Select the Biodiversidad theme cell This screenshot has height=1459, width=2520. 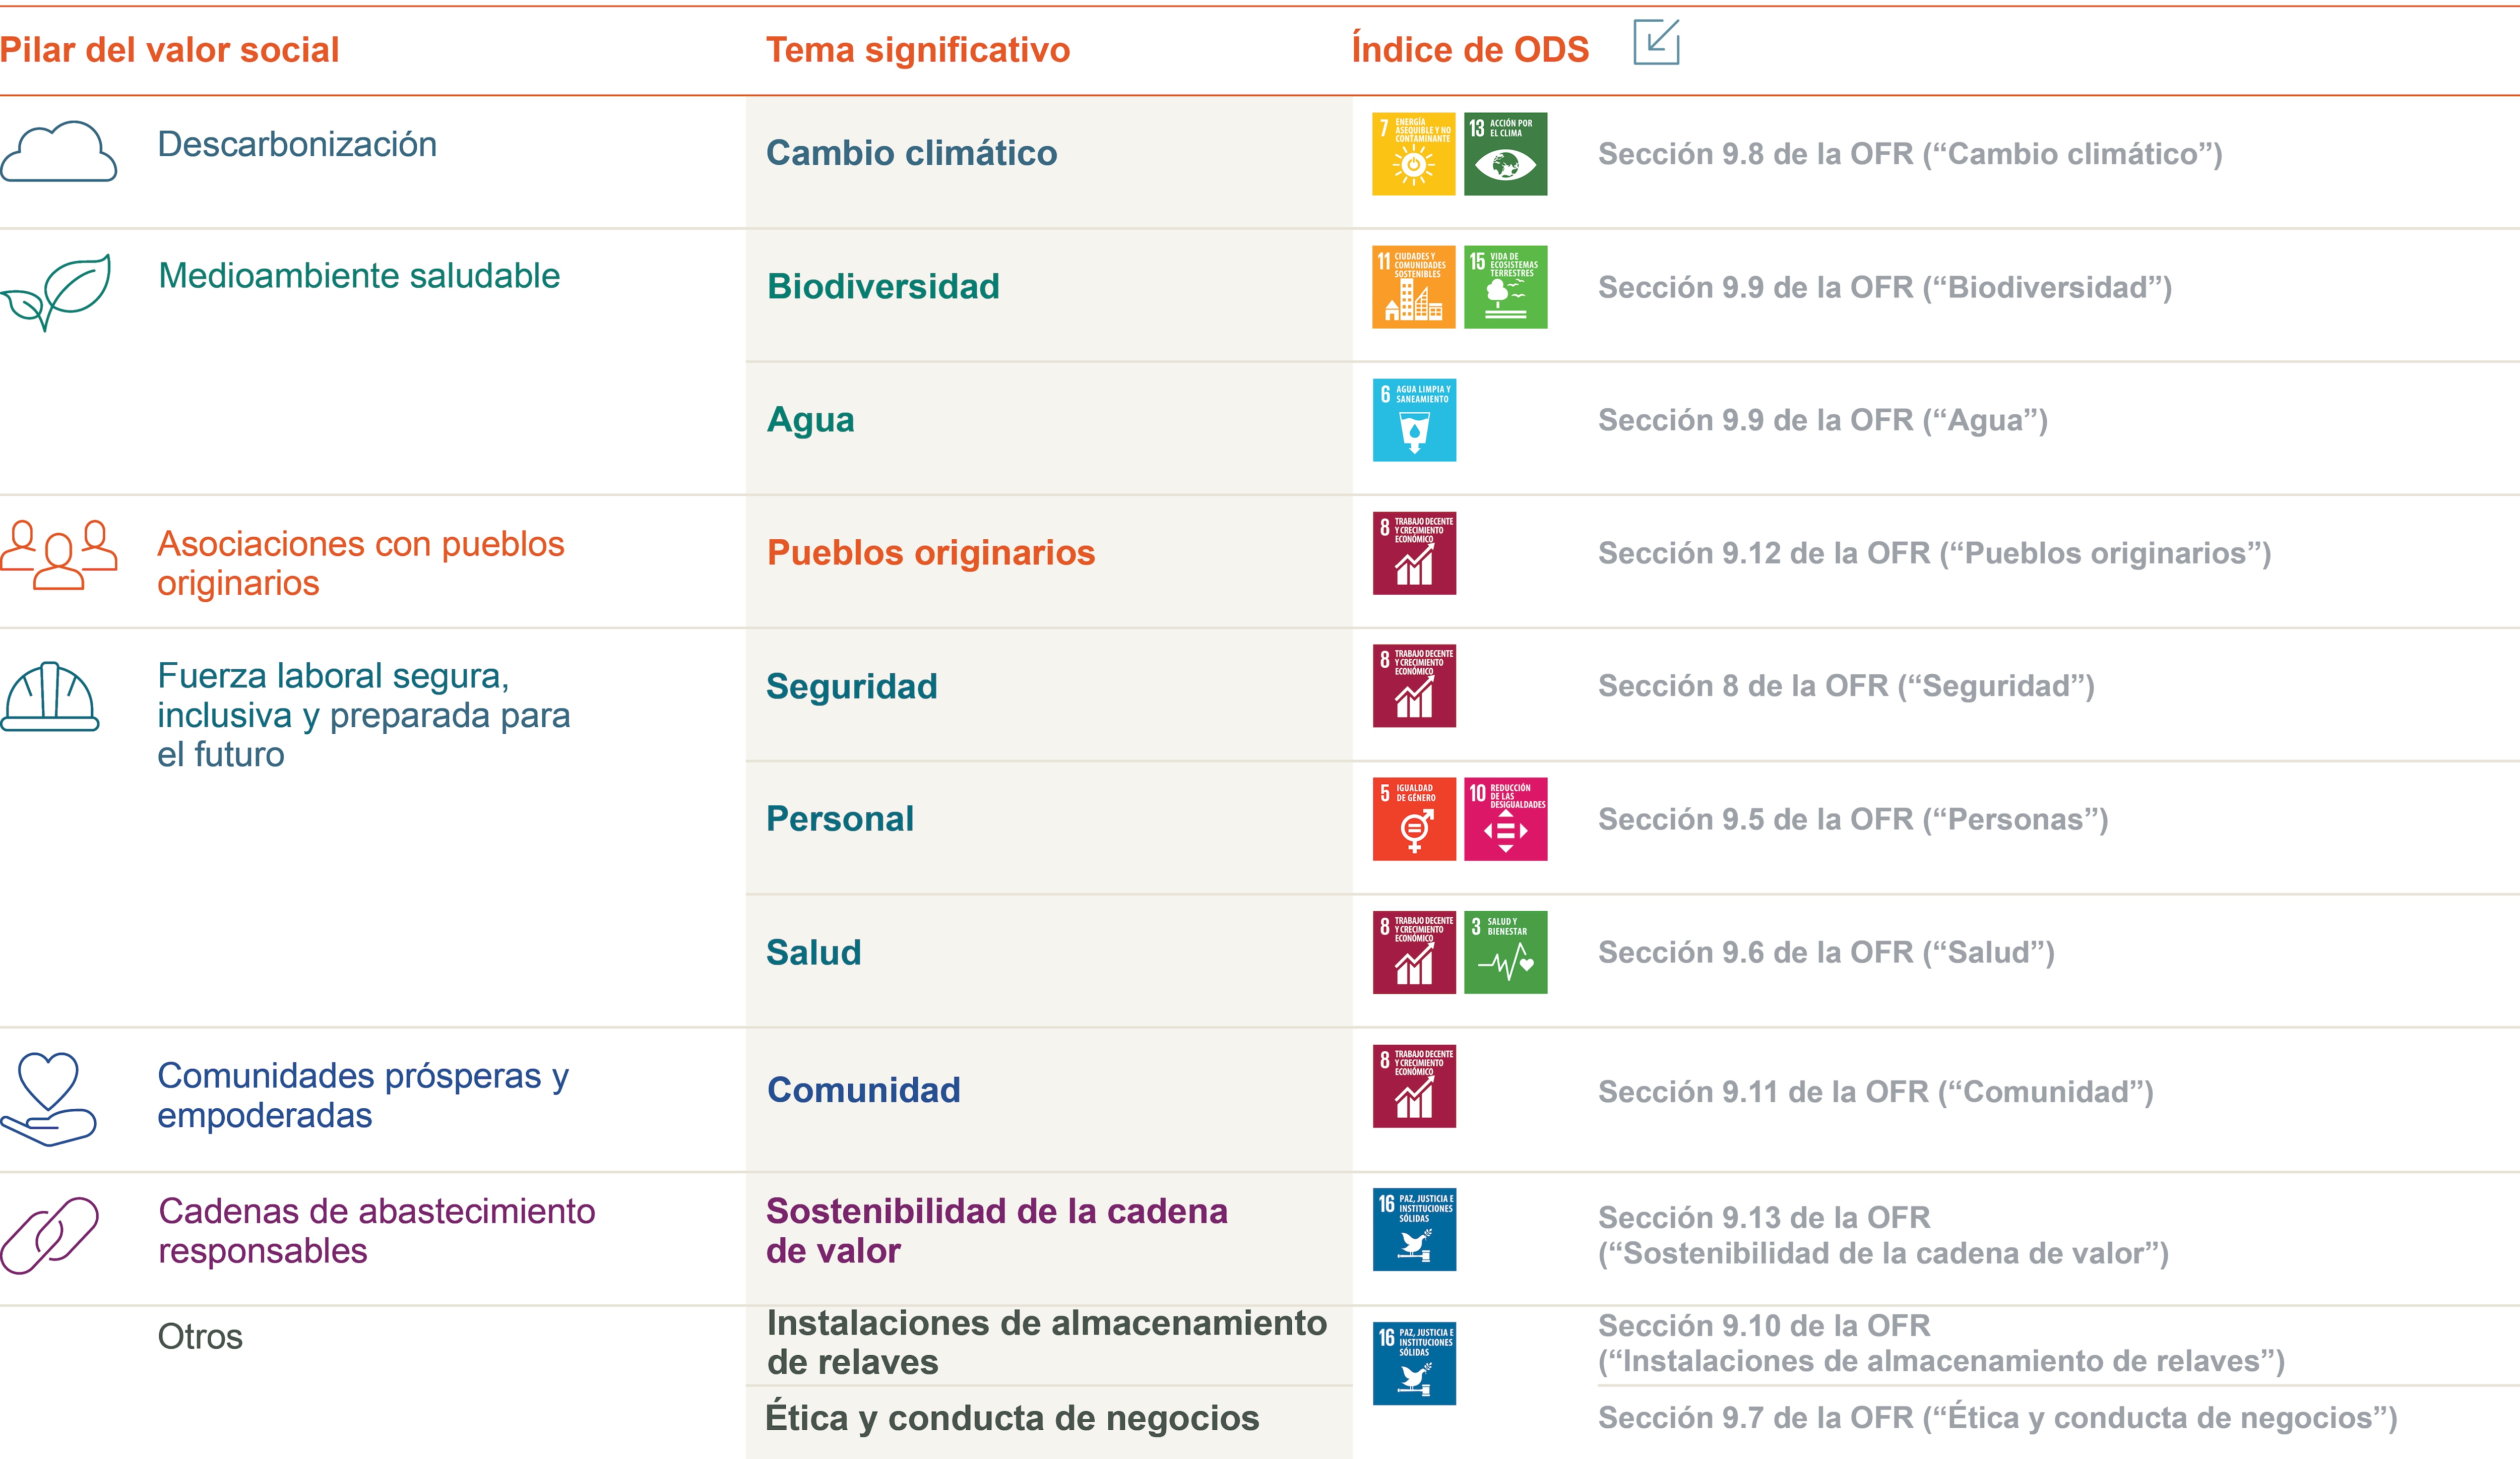click(x=883, y=287)
